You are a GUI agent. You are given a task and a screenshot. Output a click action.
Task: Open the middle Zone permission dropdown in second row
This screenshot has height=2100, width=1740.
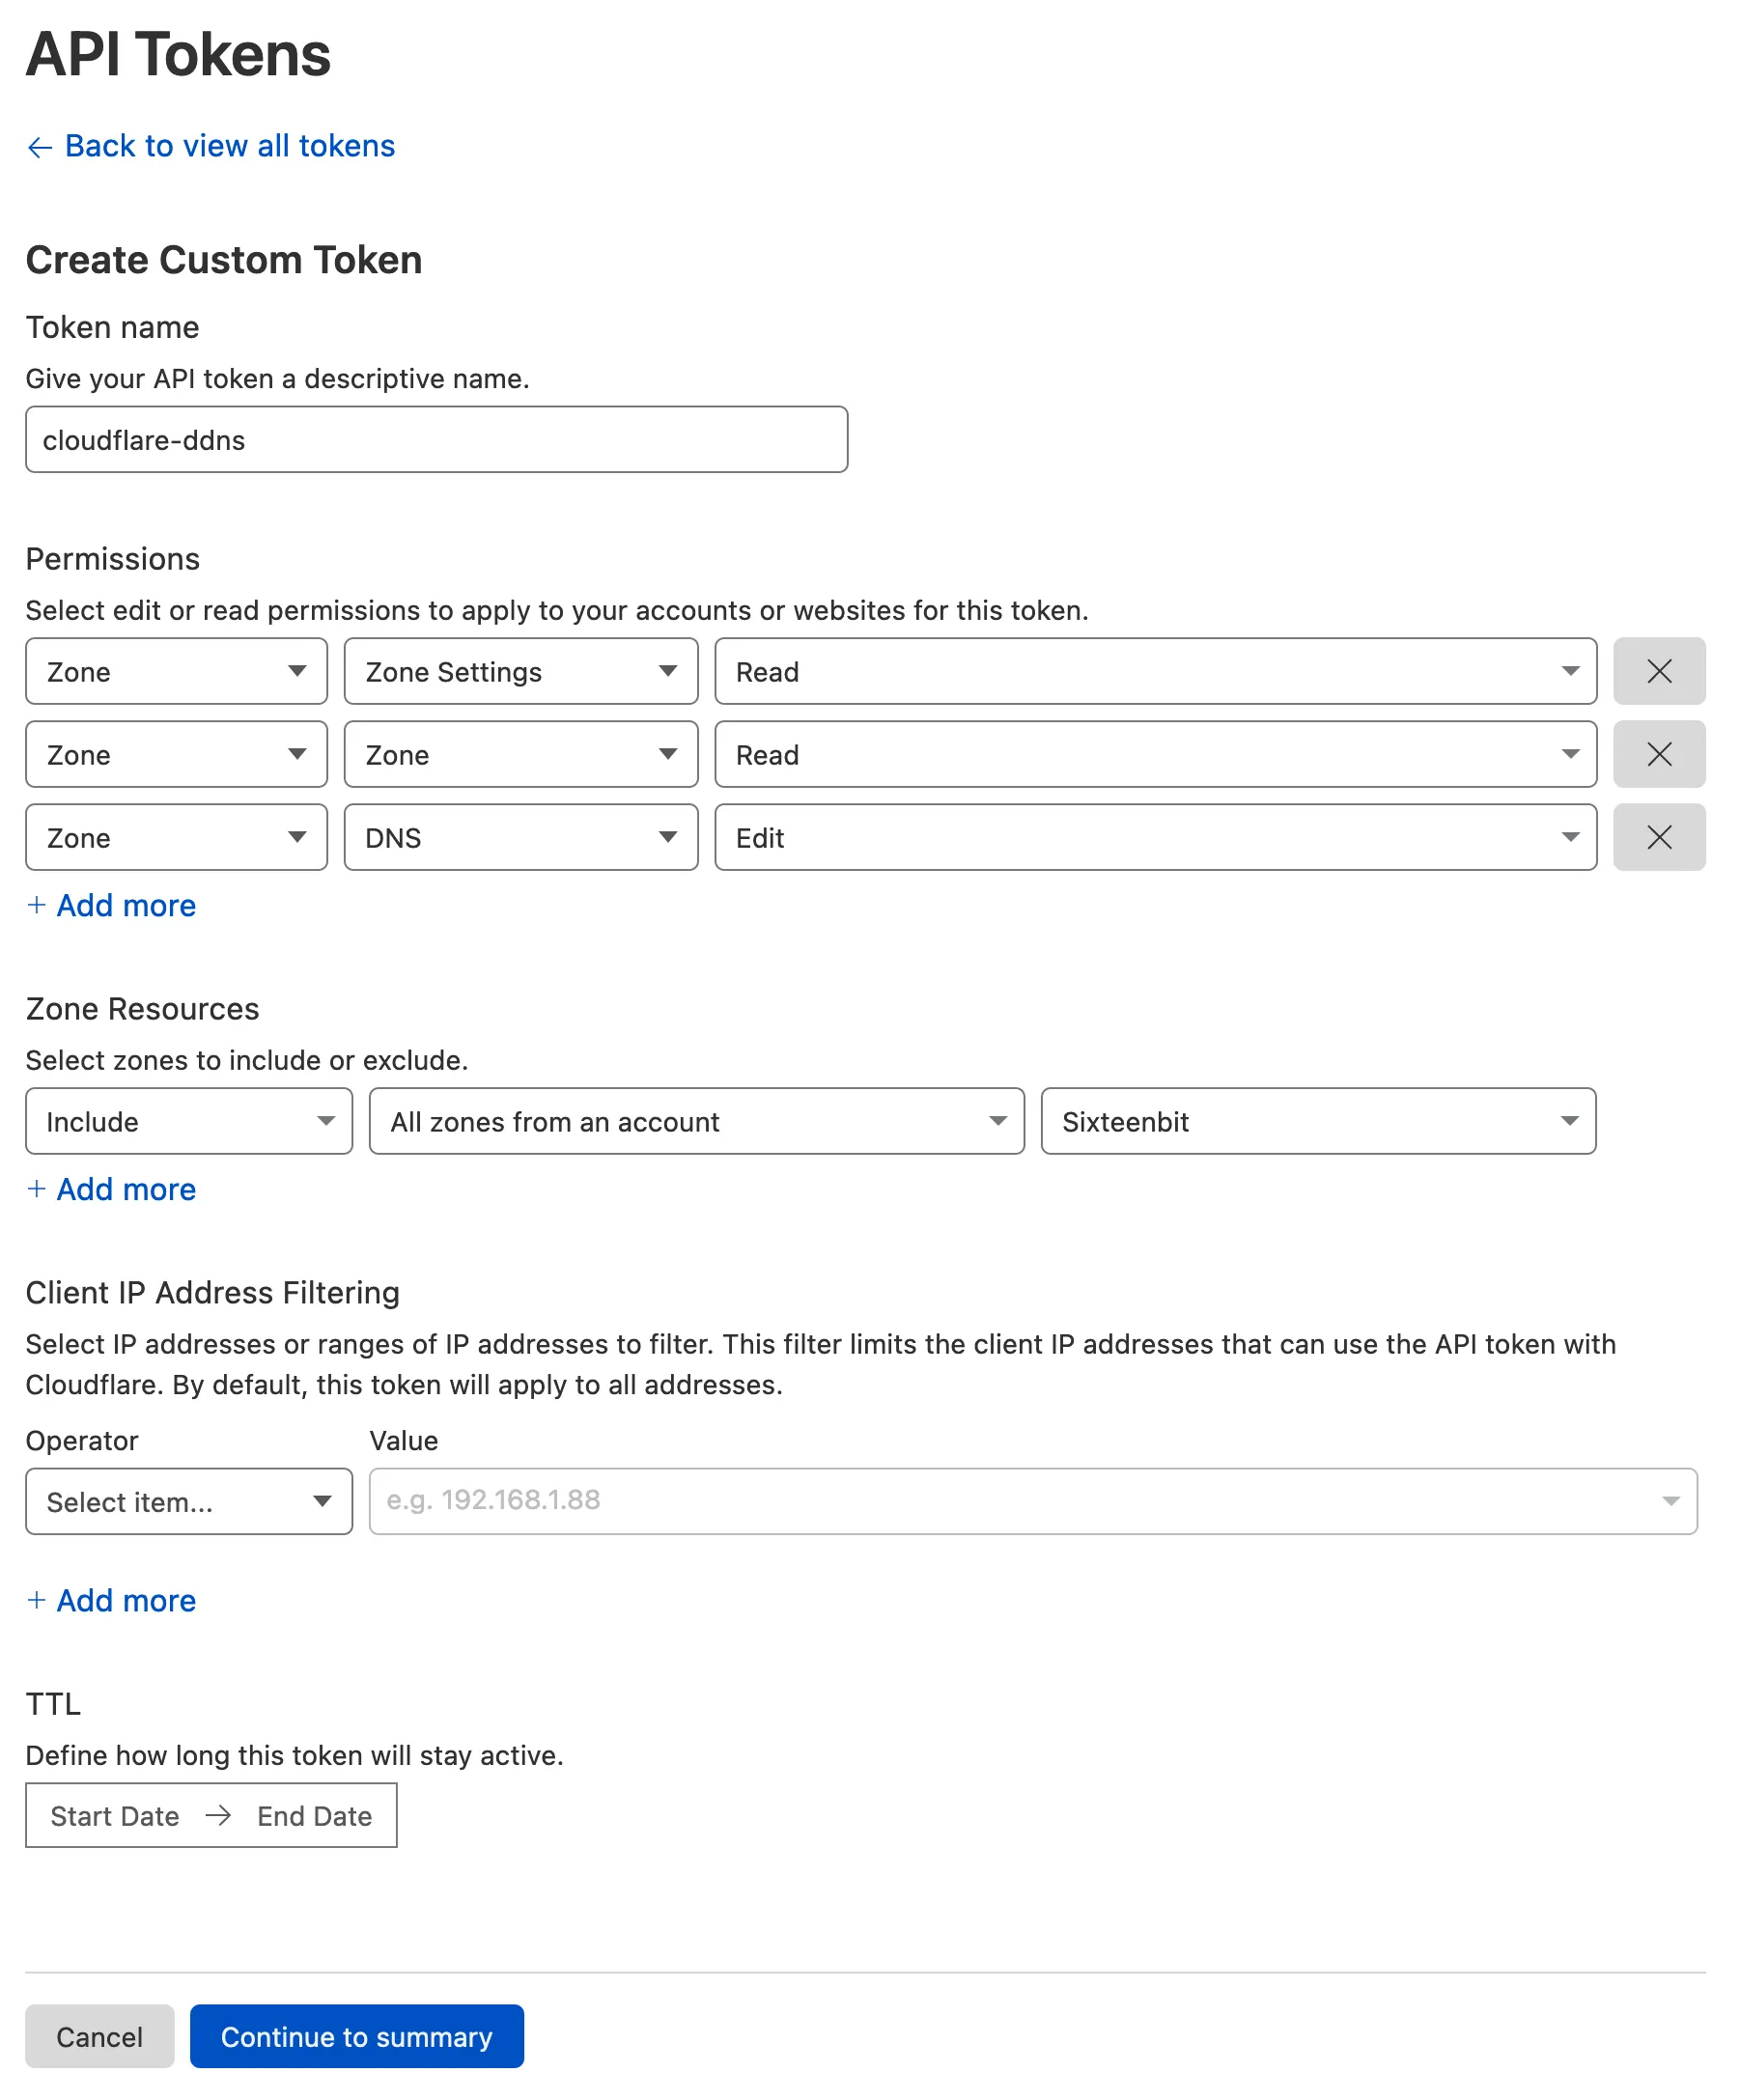pyautogui.click(x=520, y=754)
